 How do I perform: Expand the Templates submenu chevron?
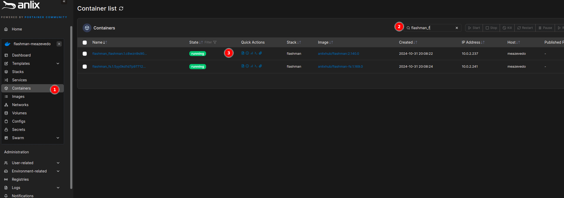point(58,64)
